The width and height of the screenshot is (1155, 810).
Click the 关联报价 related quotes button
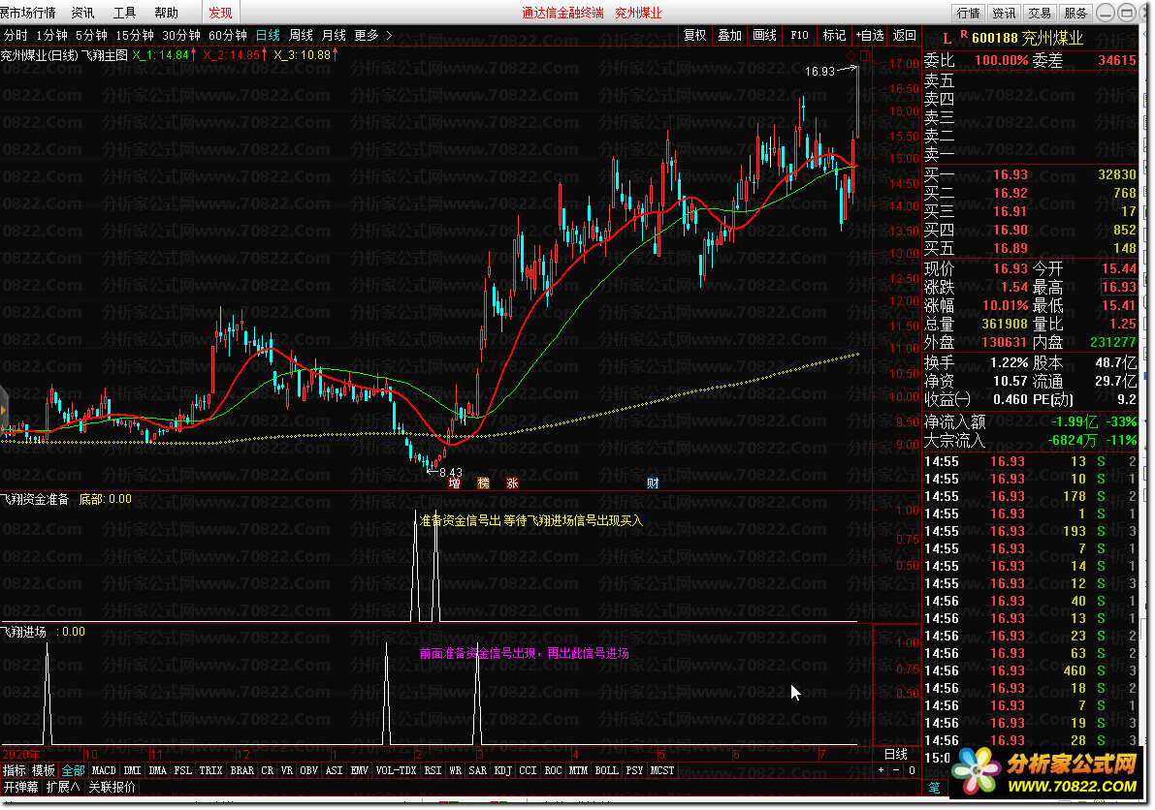pyautogui.click(x=112, y=787)
